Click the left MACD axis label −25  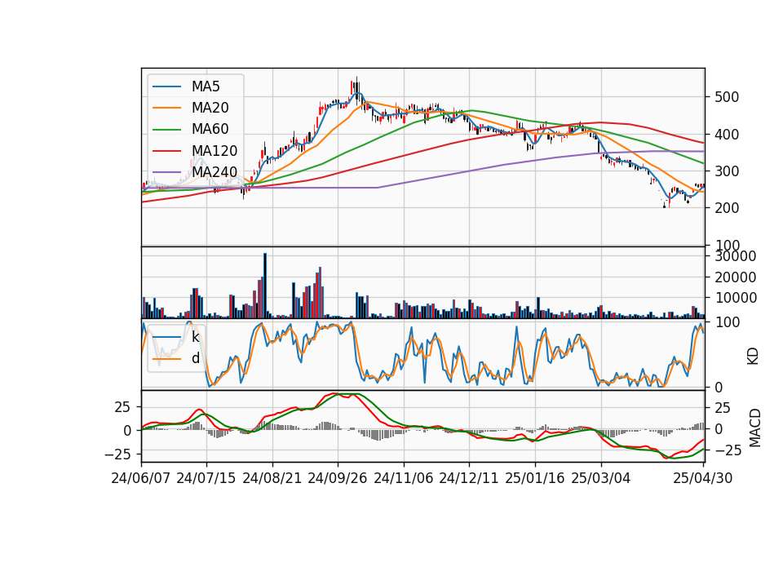click(117, 454)
